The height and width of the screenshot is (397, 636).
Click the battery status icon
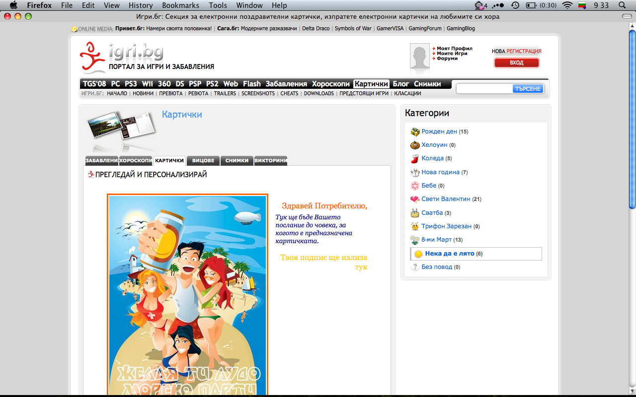pos(532,5)
